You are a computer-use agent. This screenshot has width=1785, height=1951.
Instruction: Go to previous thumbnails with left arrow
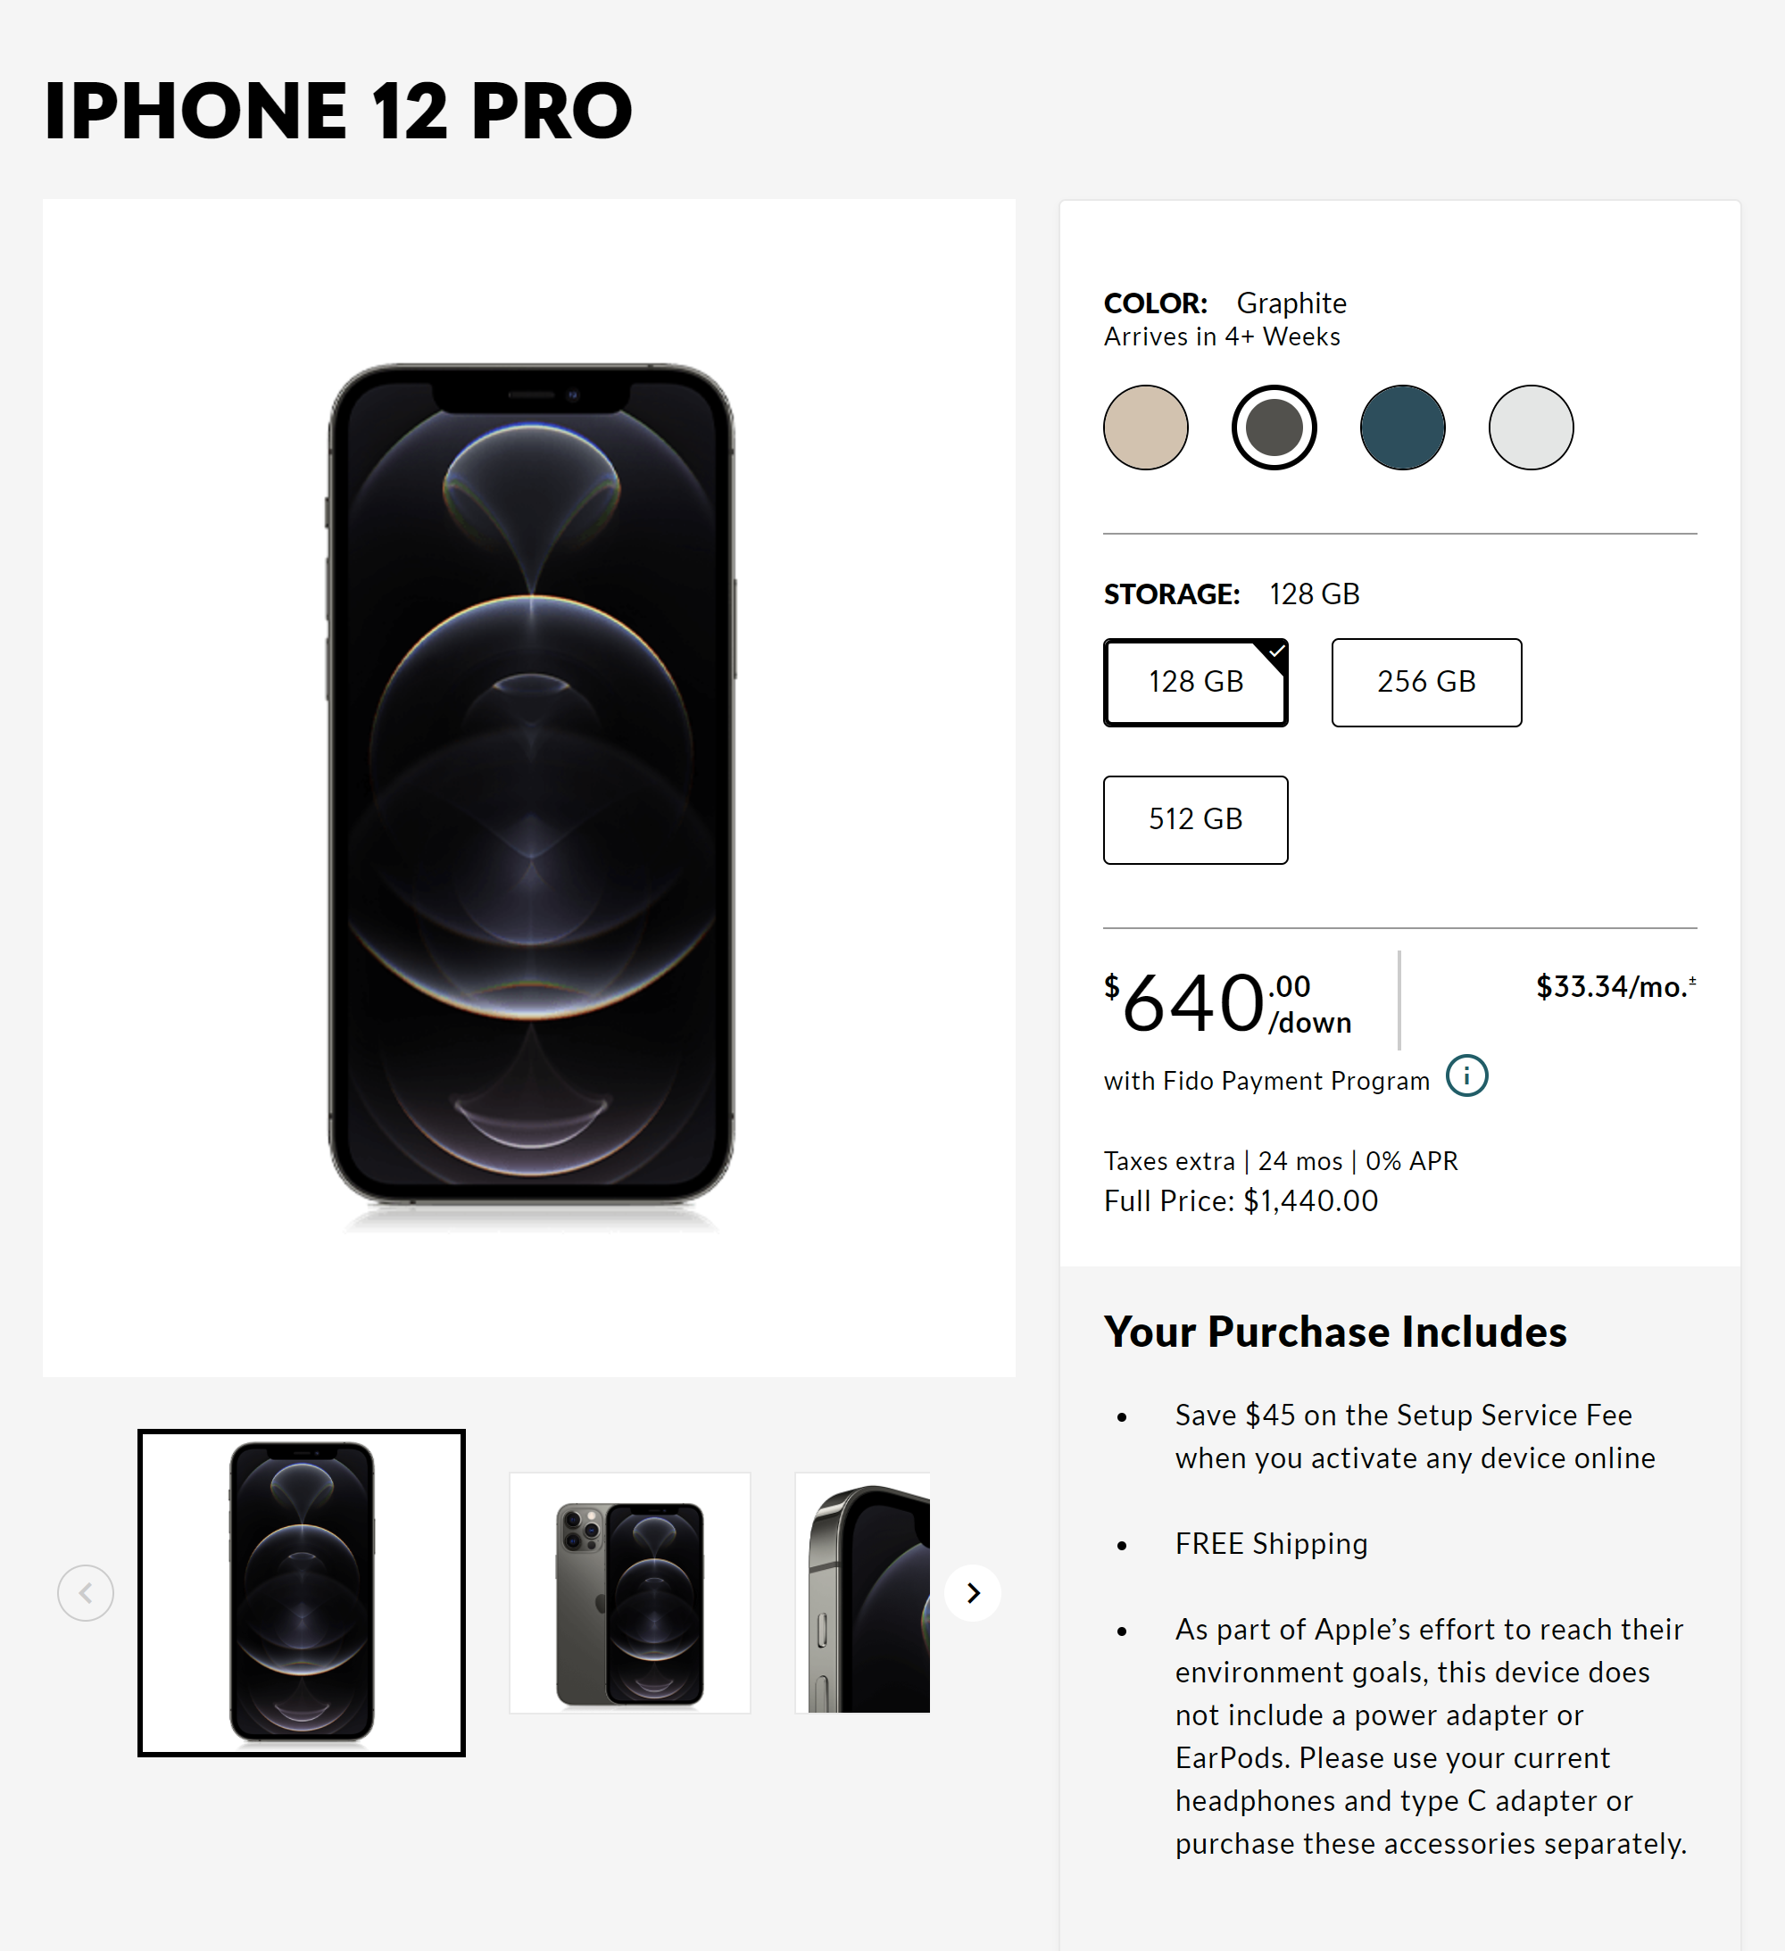point(87,1593)
